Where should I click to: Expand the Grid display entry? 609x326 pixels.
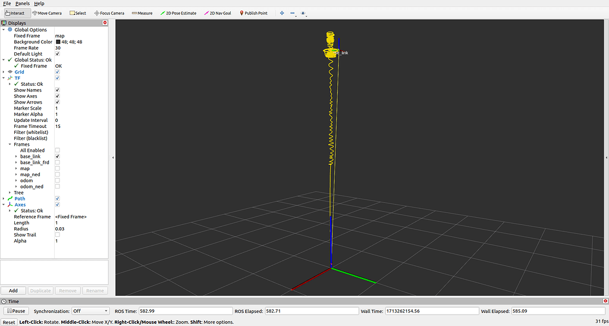4,72
